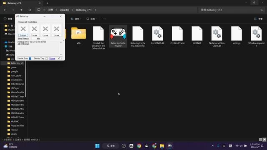
Task: Select the settings file icon
Action: pos(237,33)
